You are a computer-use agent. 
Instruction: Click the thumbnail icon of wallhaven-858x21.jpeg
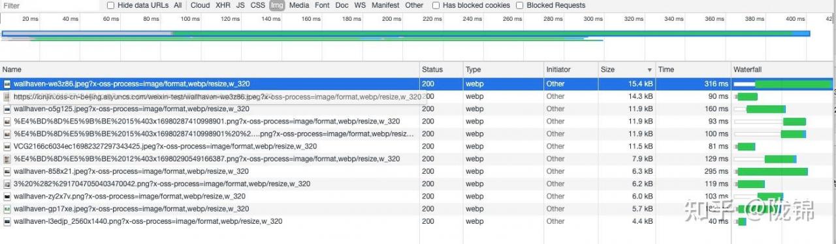[7, 171]
